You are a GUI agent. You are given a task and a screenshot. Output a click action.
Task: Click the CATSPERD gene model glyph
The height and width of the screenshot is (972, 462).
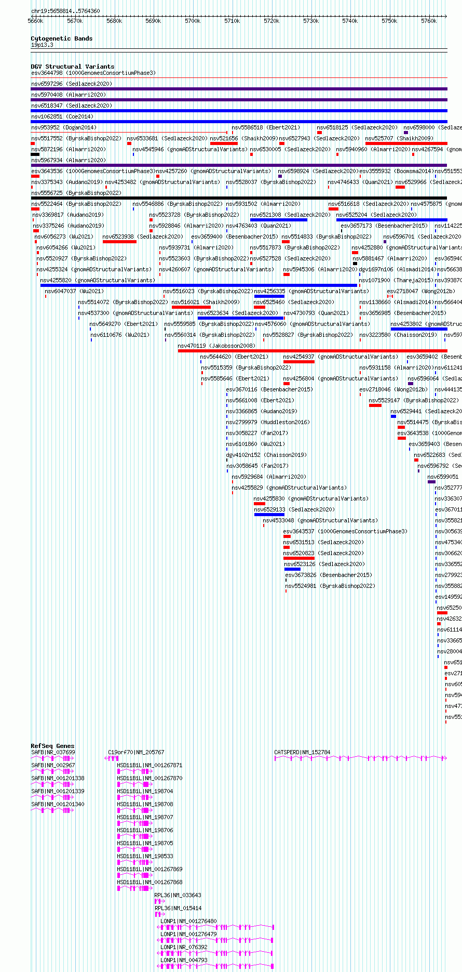[x=361, y=758]
